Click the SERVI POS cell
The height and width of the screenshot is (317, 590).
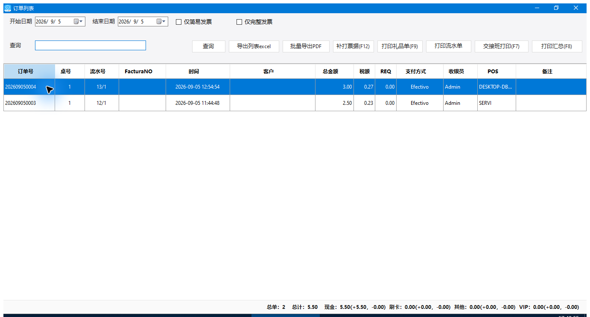(x=497, y=103)
